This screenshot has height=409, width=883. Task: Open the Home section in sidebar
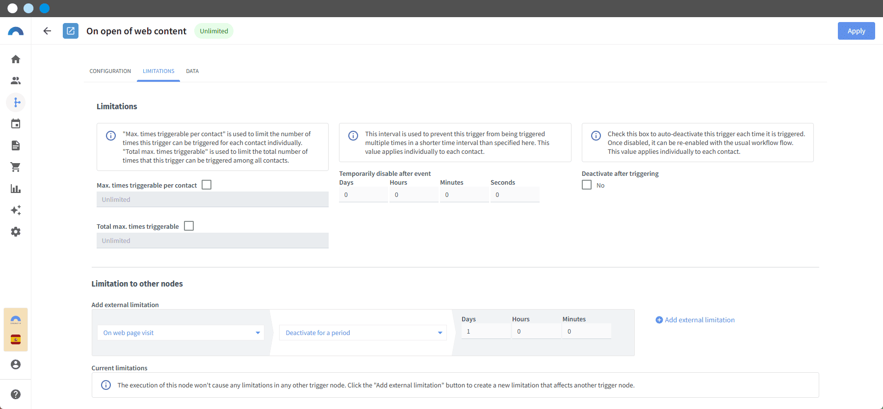coord(16,59)
